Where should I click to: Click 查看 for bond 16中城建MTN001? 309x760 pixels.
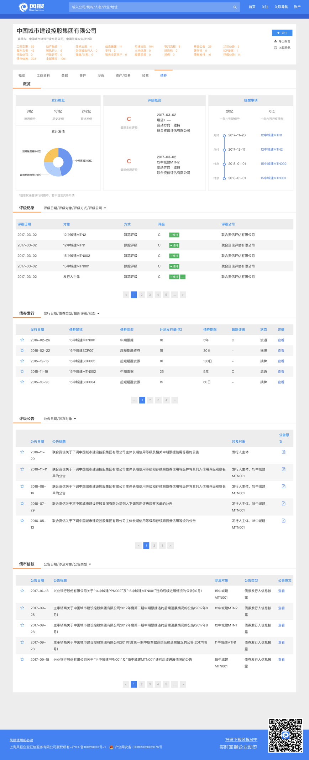[281, 340]
